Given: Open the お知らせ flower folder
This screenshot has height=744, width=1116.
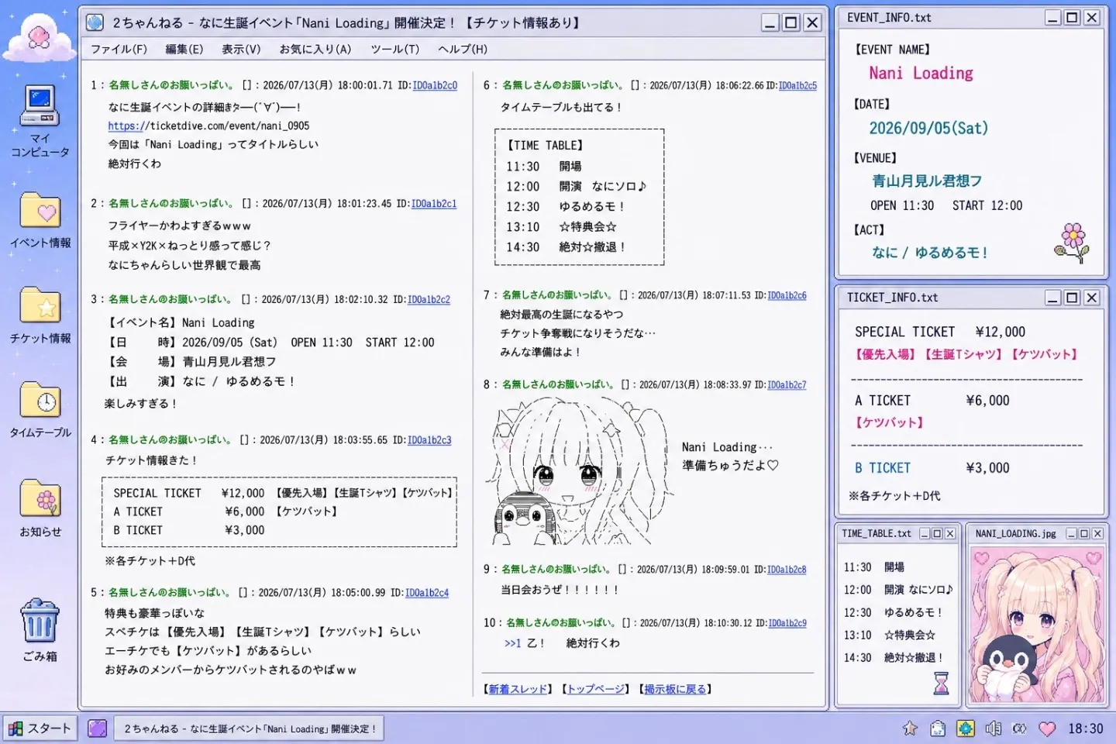Looking at the screenshot, I should [40, 508].
